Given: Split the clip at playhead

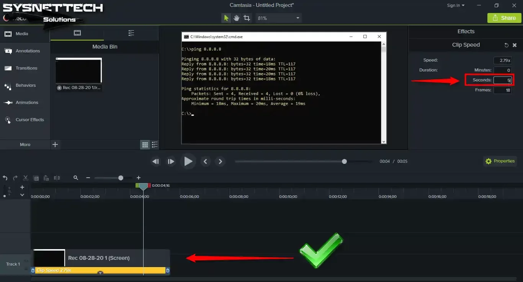Looking at the screenshot, I should 57,178.
